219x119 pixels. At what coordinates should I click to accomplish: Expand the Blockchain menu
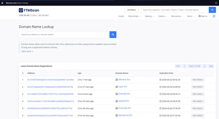coord(134,16)
